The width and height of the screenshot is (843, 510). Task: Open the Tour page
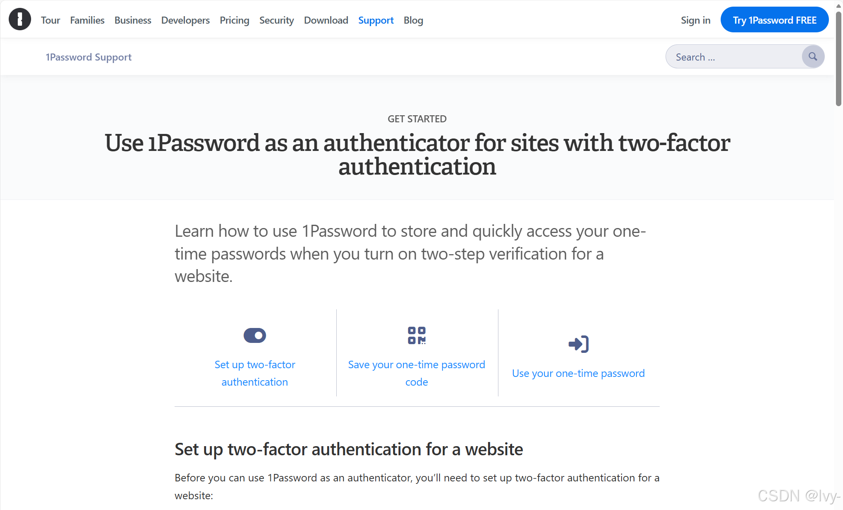pyautogui.click(x=50, y=20)
